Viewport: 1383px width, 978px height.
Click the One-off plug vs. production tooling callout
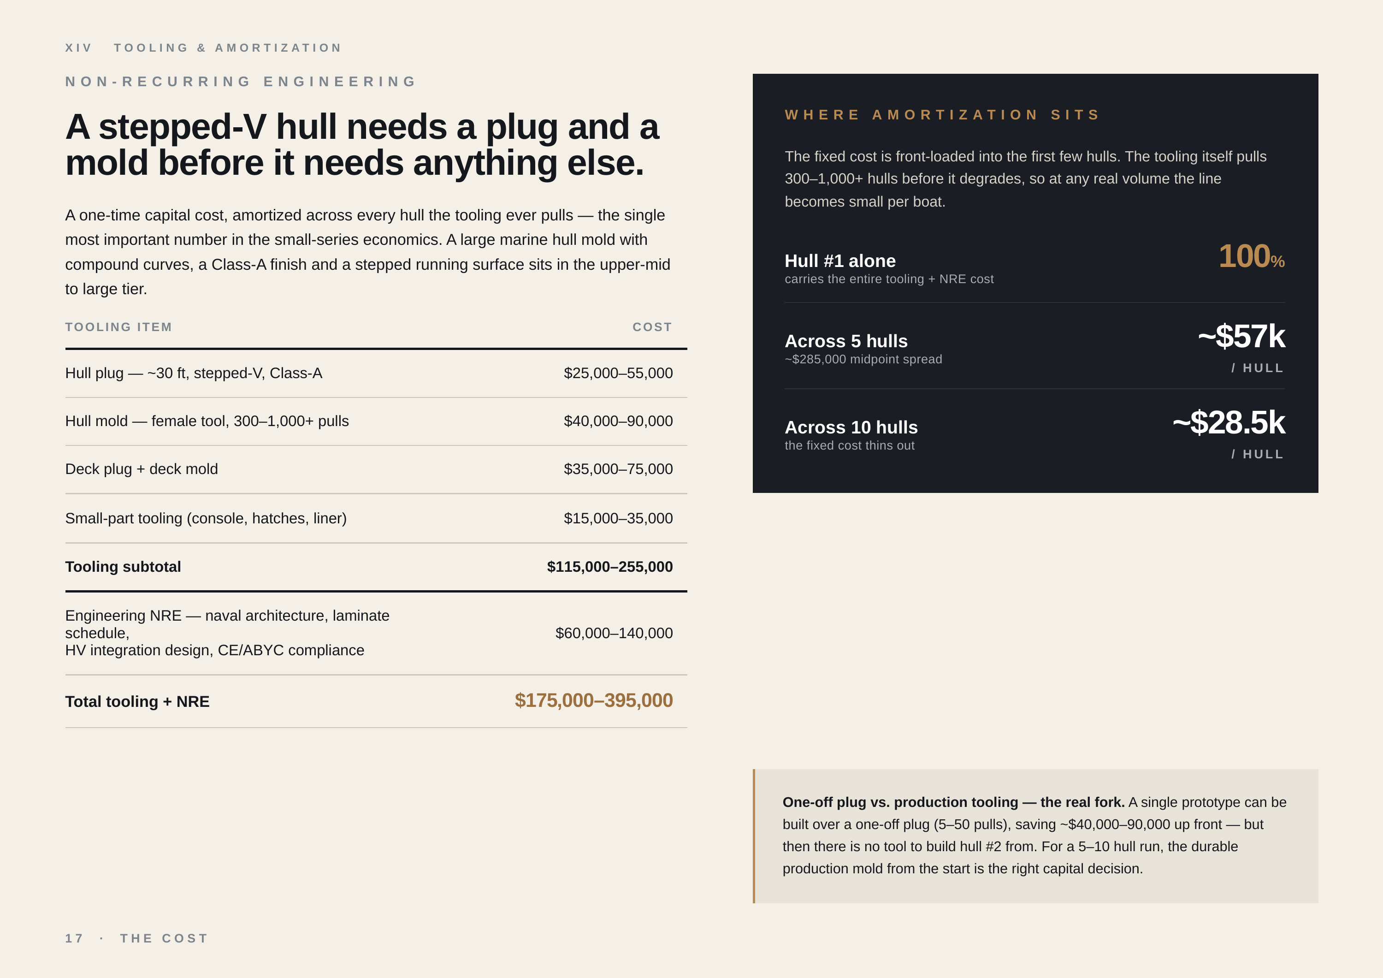[x=1035, y=836]
